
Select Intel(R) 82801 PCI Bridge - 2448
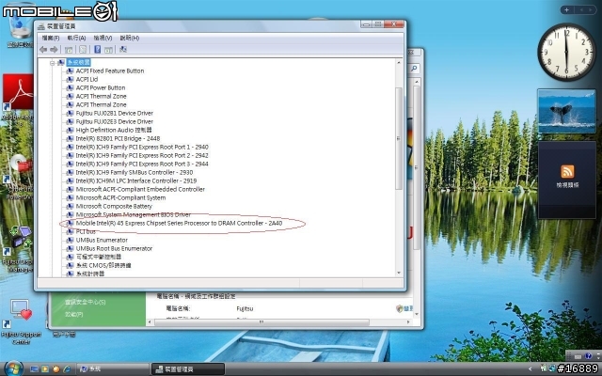tap(118, 138)
